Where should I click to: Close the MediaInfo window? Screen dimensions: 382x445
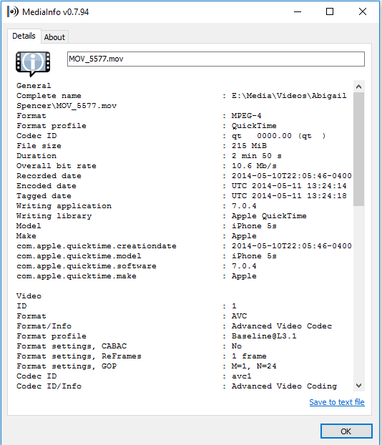coord(363,12)
